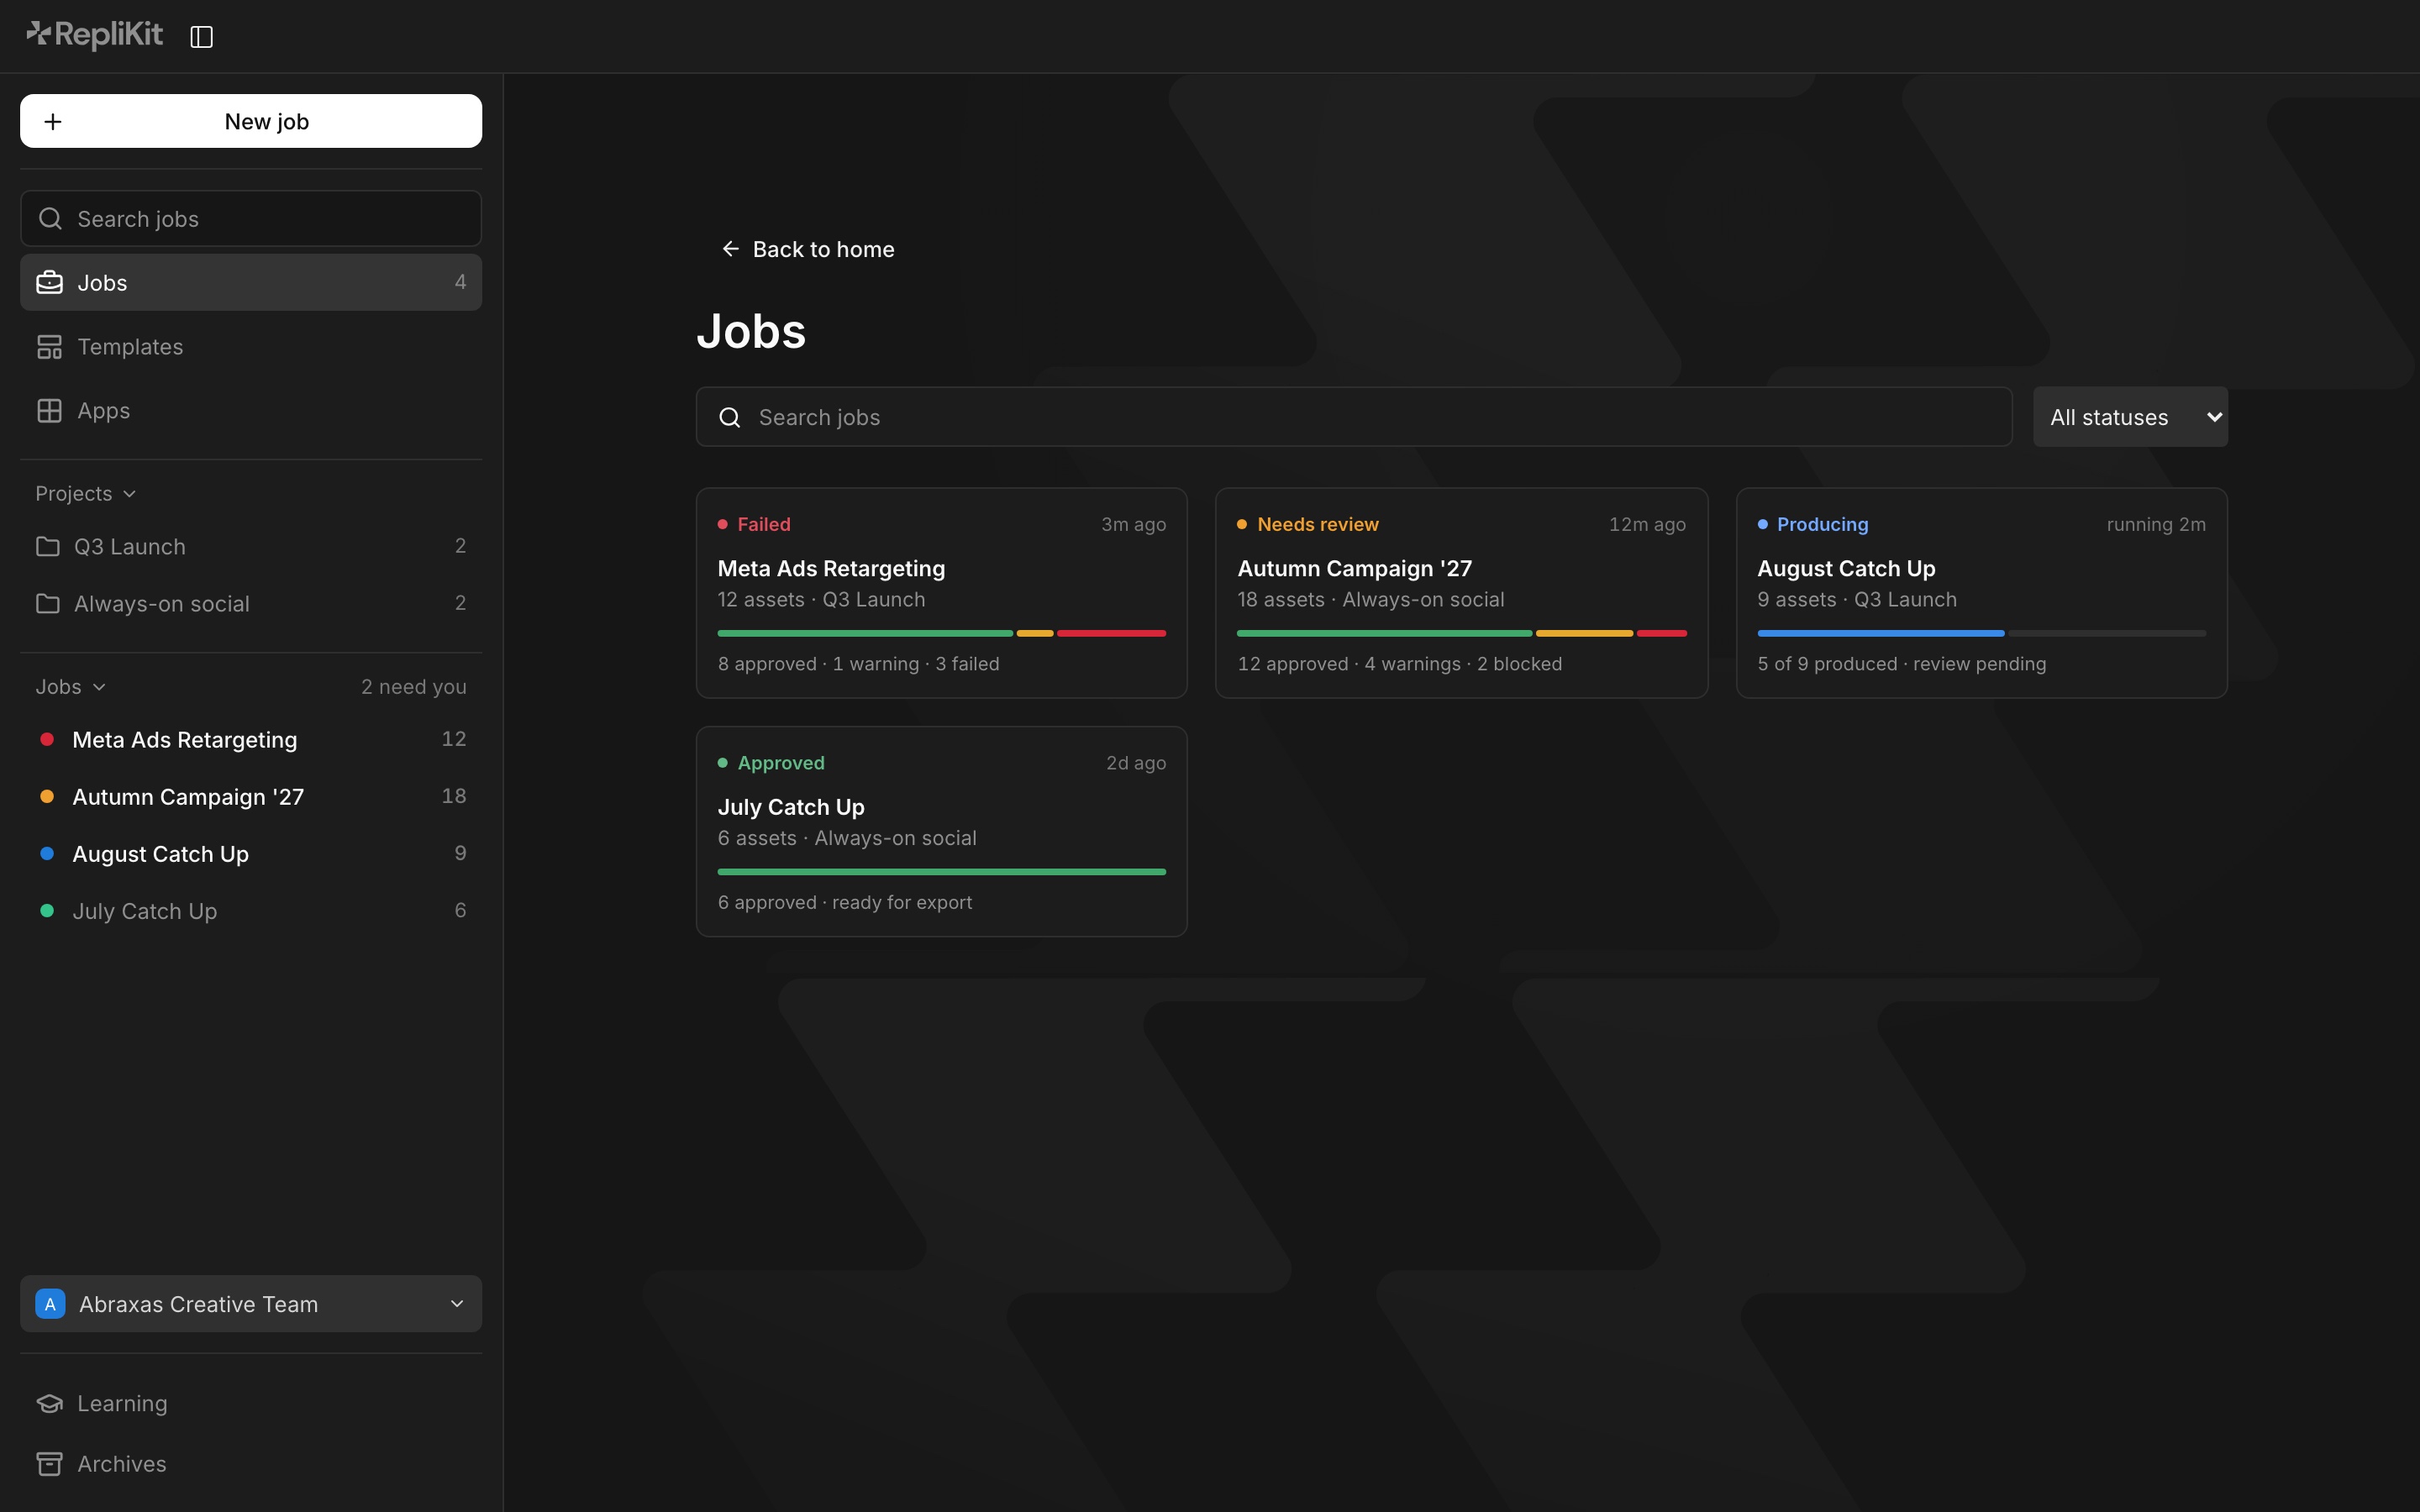This screenshot has height=1512, width=2420.
Task: Collapse the Projects section
Action: (86, 493)
